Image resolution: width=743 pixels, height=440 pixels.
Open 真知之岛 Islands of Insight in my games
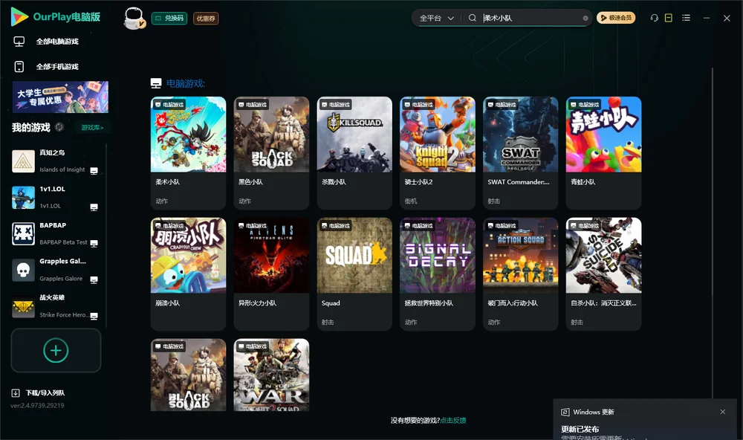coord(56,161)
